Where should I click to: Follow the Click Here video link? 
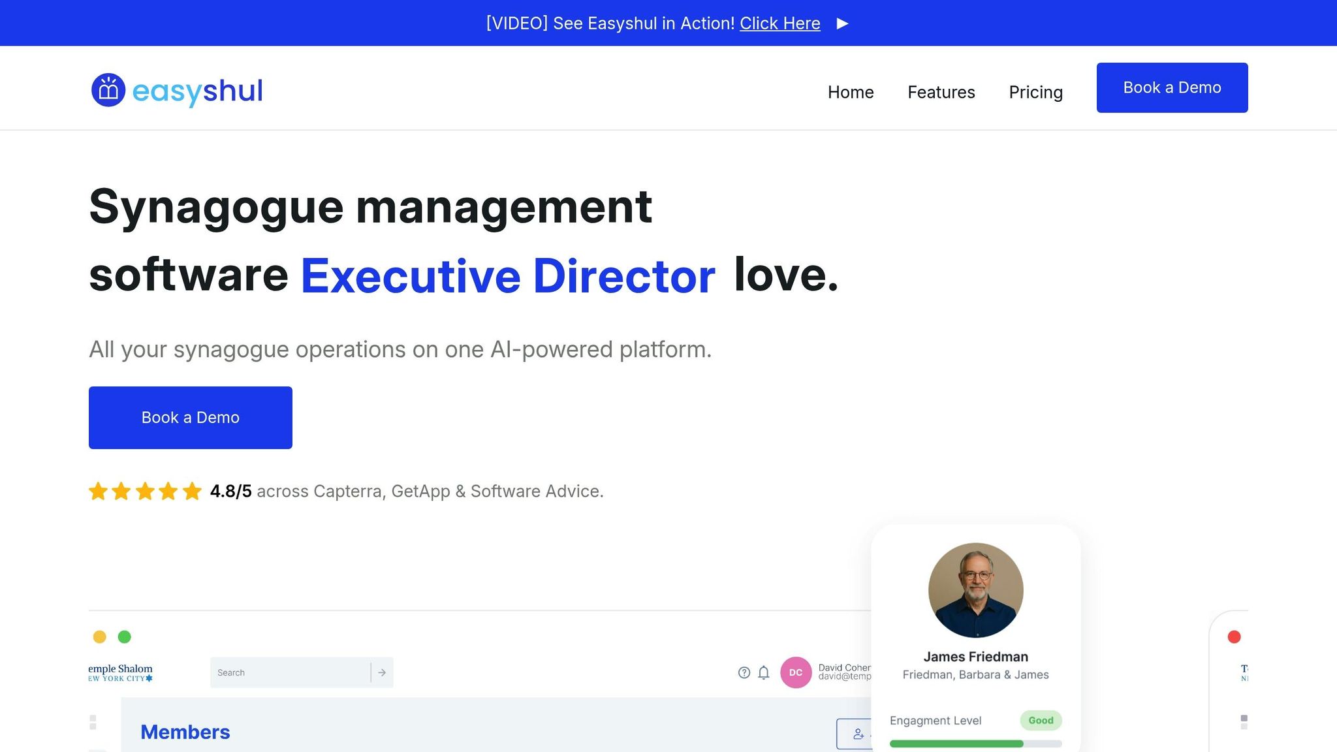coord(779,23)
